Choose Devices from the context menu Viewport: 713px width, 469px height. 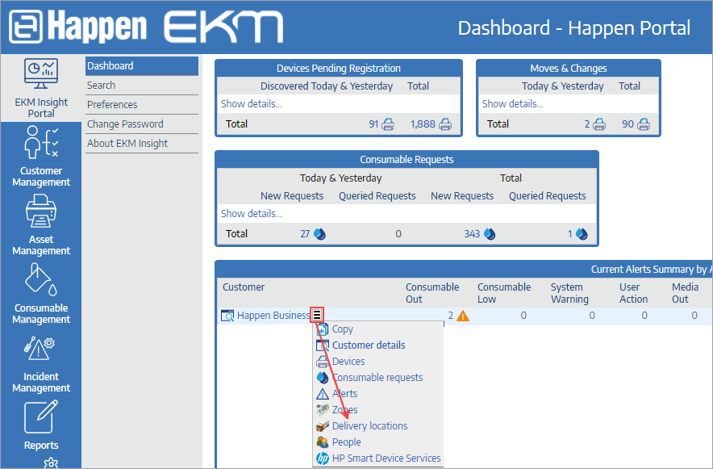click(x=348, y=362)
